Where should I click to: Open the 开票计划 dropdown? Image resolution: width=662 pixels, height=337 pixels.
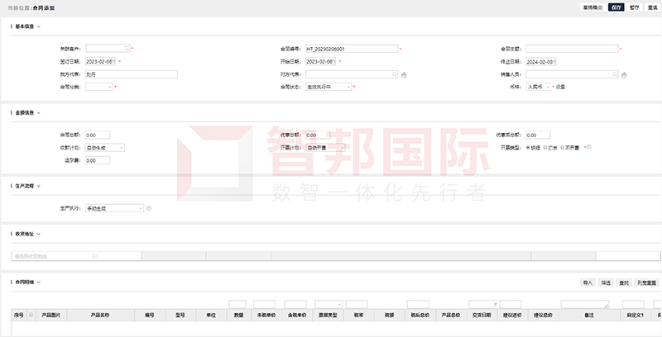pyautogui.click(x=325, y=148)
